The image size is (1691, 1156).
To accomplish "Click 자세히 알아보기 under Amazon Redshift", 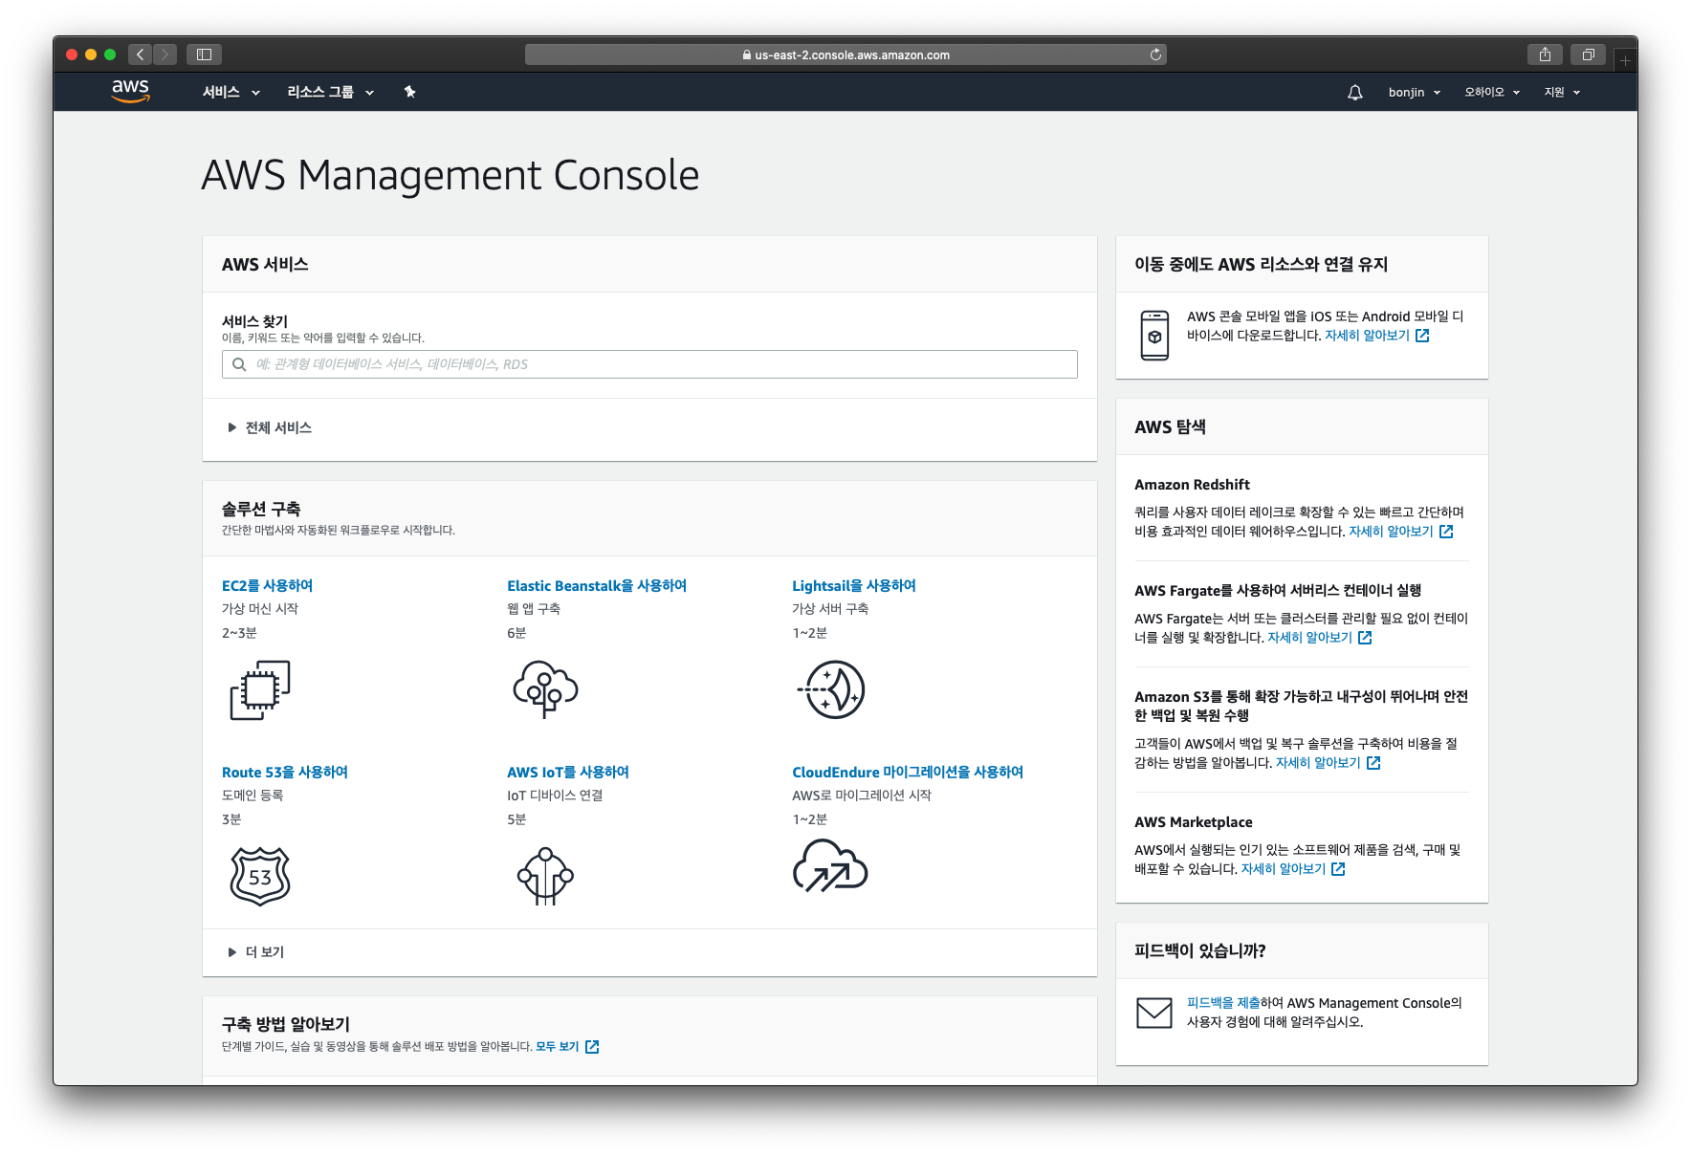I will tap(1391, 532).
